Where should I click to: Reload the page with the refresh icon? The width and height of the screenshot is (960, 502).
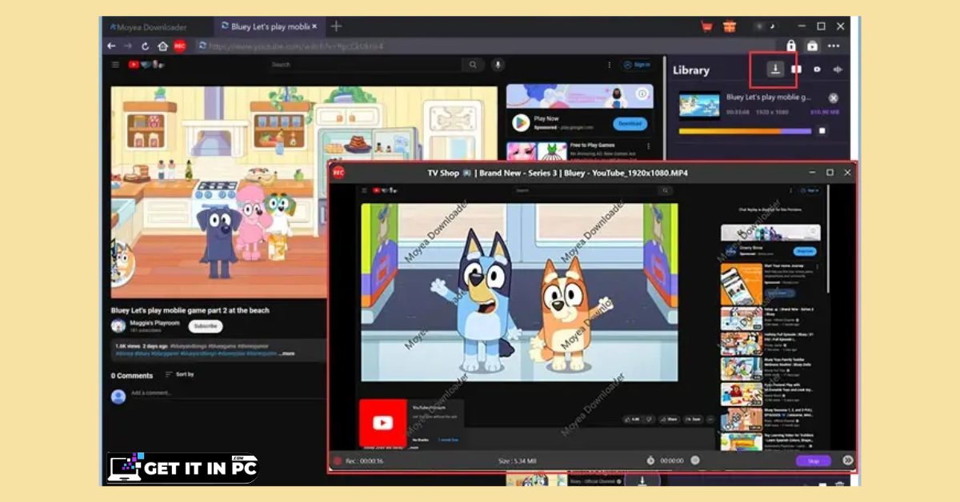146,46
